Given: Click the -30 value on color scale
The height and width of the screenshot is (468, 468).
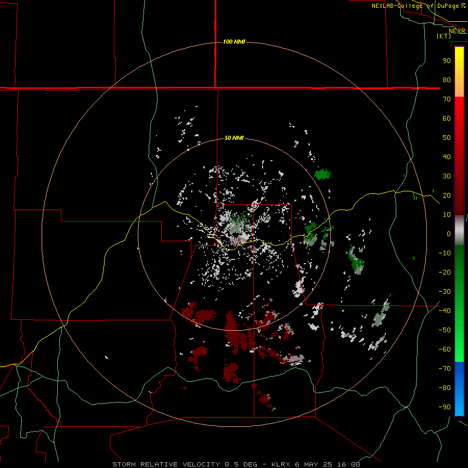Looking at the screenshot, I should tap(445, 292).
